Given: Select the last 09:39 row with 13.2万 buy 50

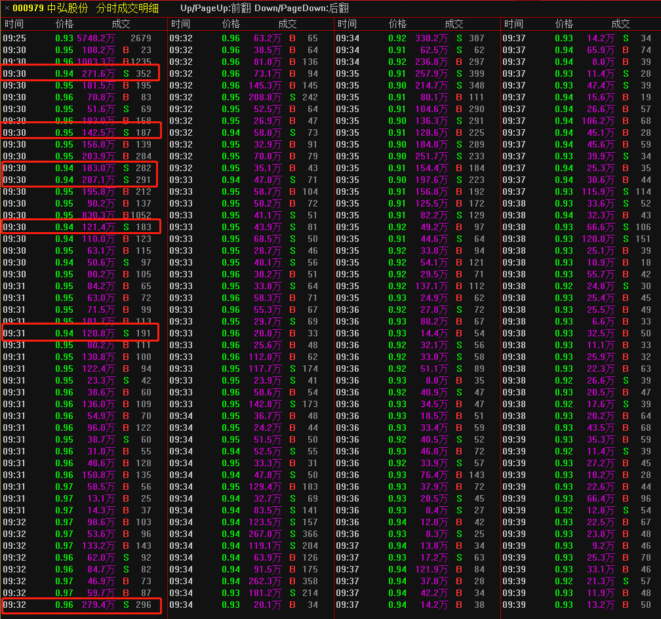Looking at the screenshot, I should point(581,605).
